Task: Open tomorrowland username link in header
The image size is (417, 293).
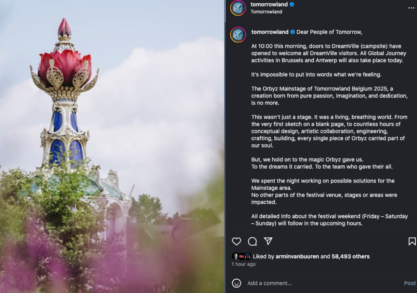Action: coord(269,4)
